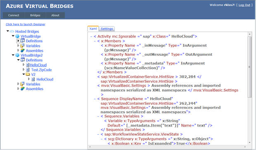
Task: Click Assemblies icon under VirtualBridge2
Action: [x=23, y=89]
